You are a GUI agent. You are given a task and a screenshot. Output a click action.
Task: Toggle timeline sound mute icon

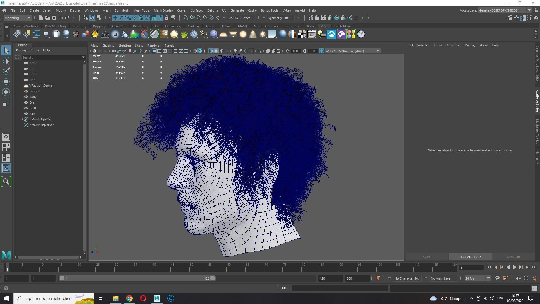tap(518, 278)
